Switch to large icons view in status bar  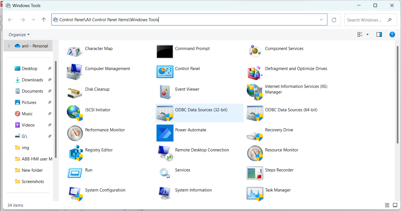[x=395, y=205]
